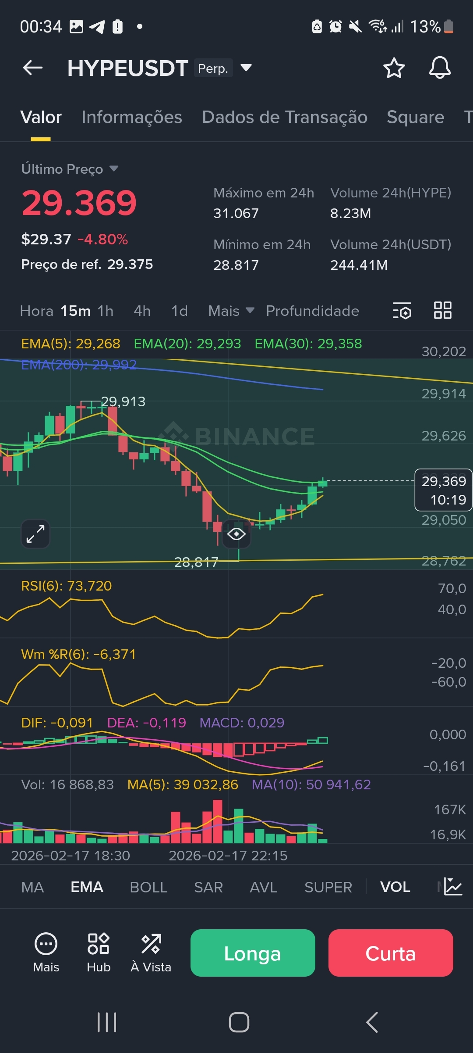Tap the Wm %R(6): -6,371 label

coord(78,654)
